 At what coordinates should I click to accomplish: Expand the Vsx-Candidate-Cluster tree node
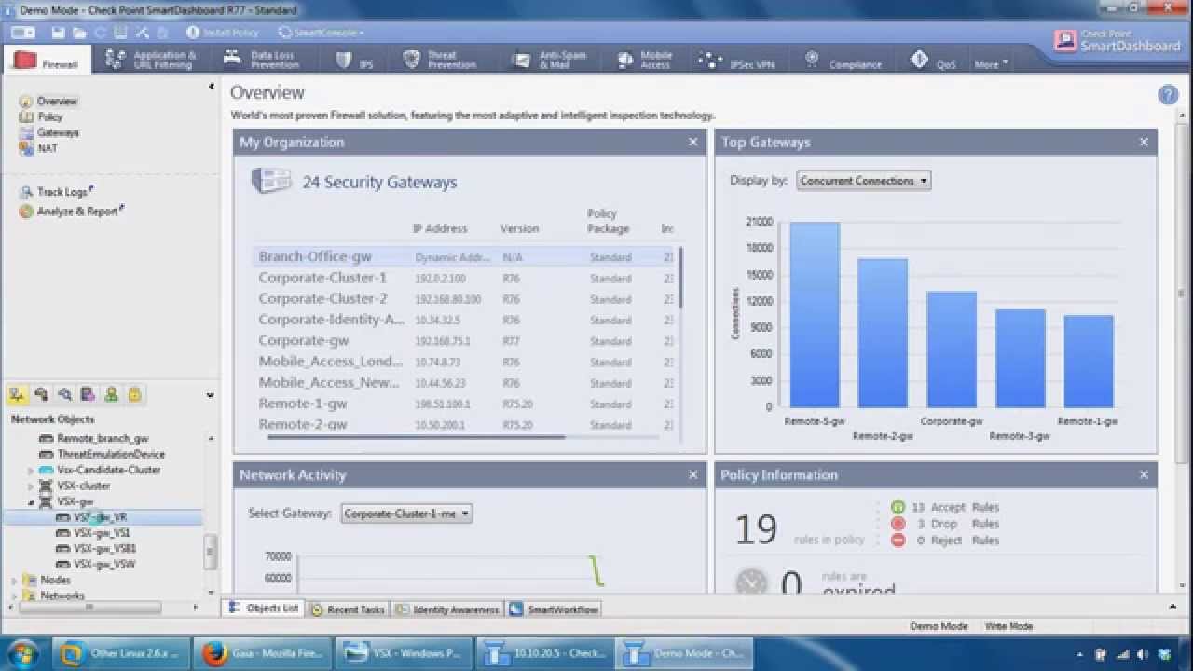31,471
